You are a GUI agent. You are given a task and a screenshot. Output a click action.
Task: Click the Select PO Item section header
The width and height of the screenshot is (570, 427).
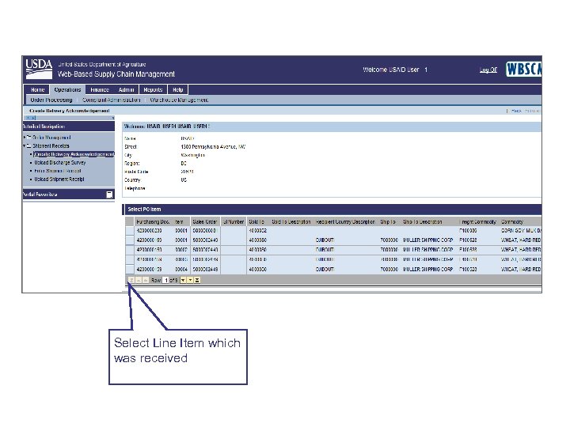[x=332, y=210]
